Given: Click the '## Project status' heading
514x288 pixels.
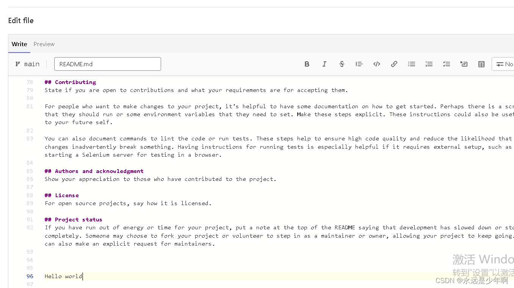Looking at the screenshot, I should point(74,220).
